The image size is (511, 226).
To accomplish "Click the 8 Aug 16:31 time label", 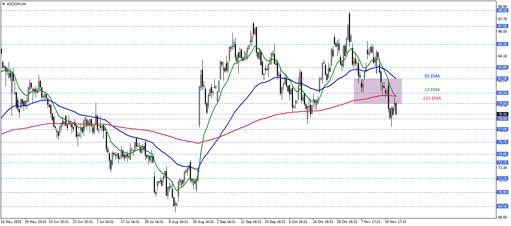I will click(x=178, y=222).
